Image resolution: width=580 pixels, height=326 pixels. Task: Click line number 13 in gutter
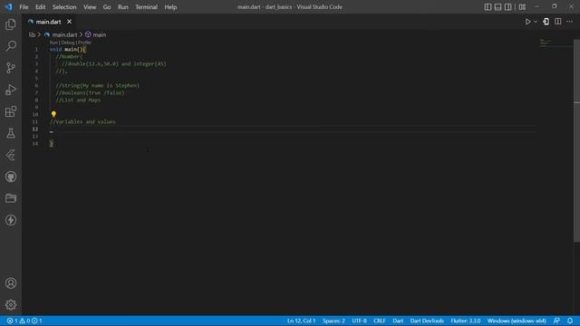35,136
